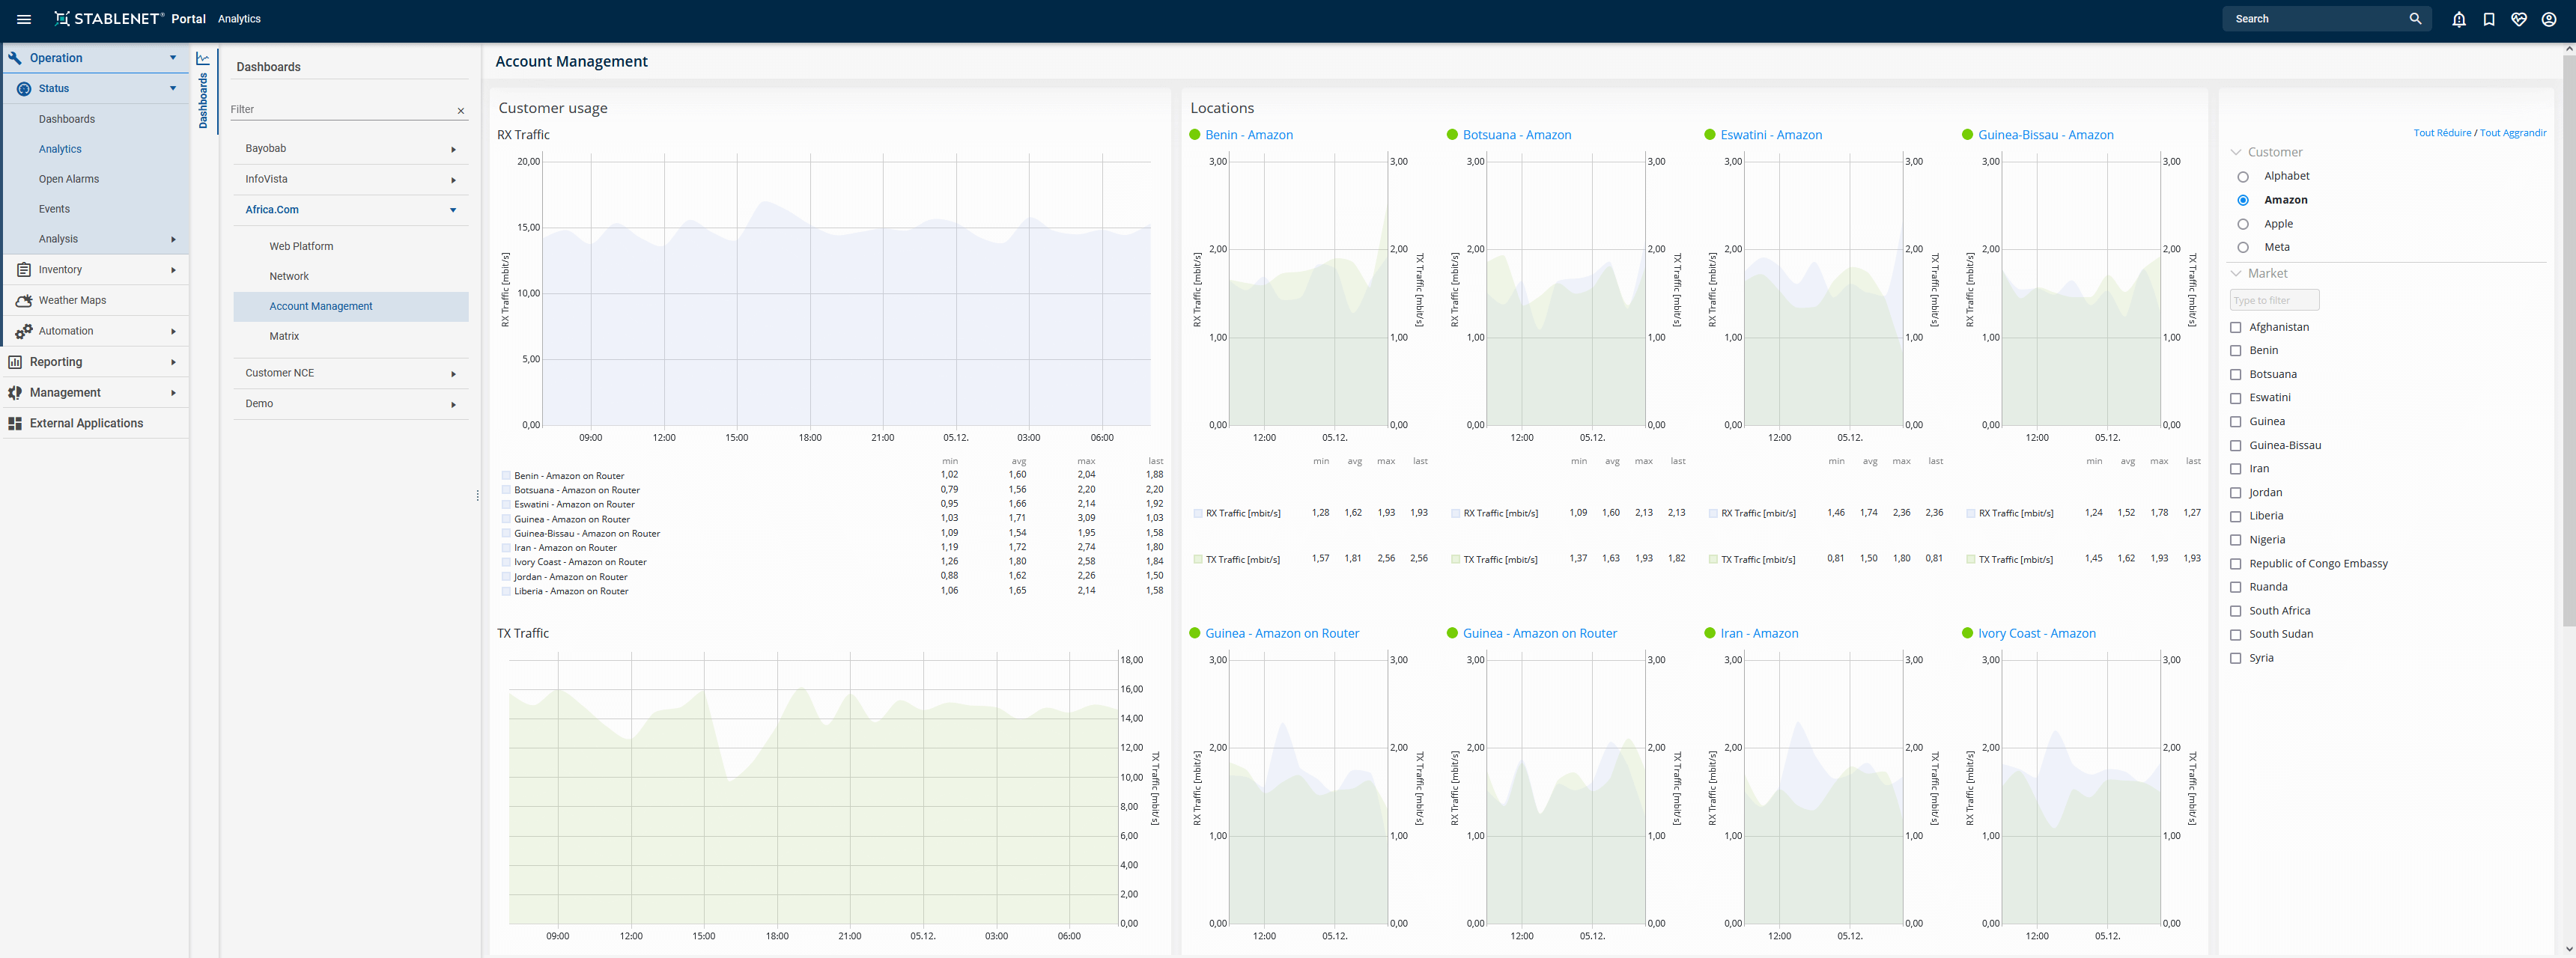Image resolution: width=2576 pixels, height=958 pixels.
Task: Click the Automation gears icon
Action: (x=24, y=332)
